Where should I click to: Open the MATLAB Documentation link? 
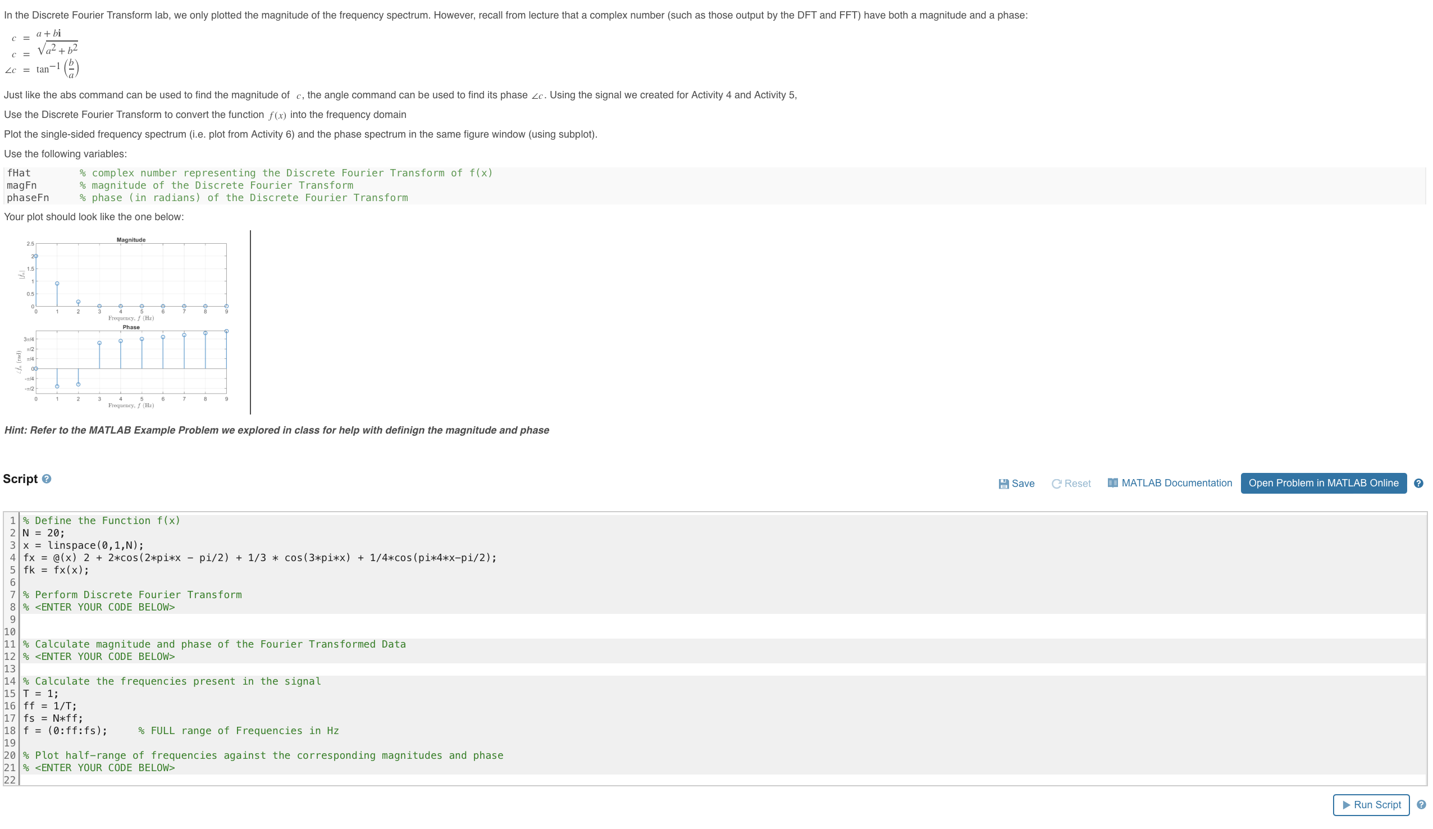coord(1176,483)
